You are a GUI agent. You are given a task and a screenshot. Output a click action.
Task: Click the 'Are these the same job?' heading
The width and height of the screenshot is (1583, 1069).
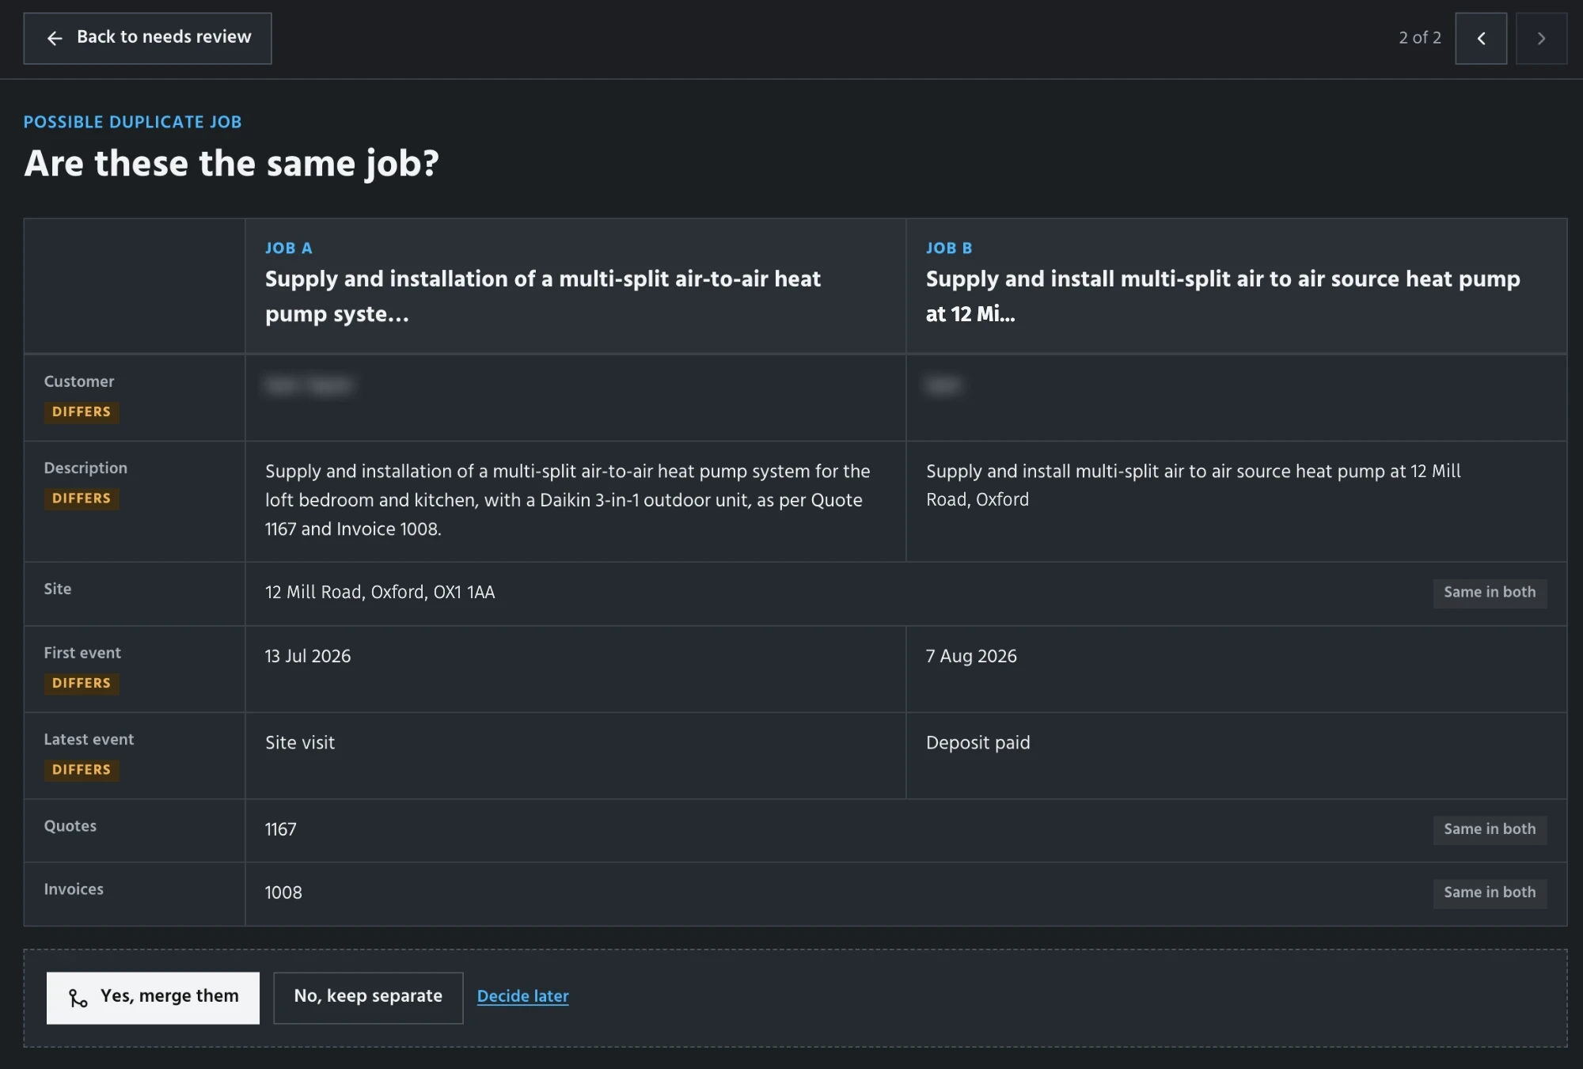(x=232, y=164)
